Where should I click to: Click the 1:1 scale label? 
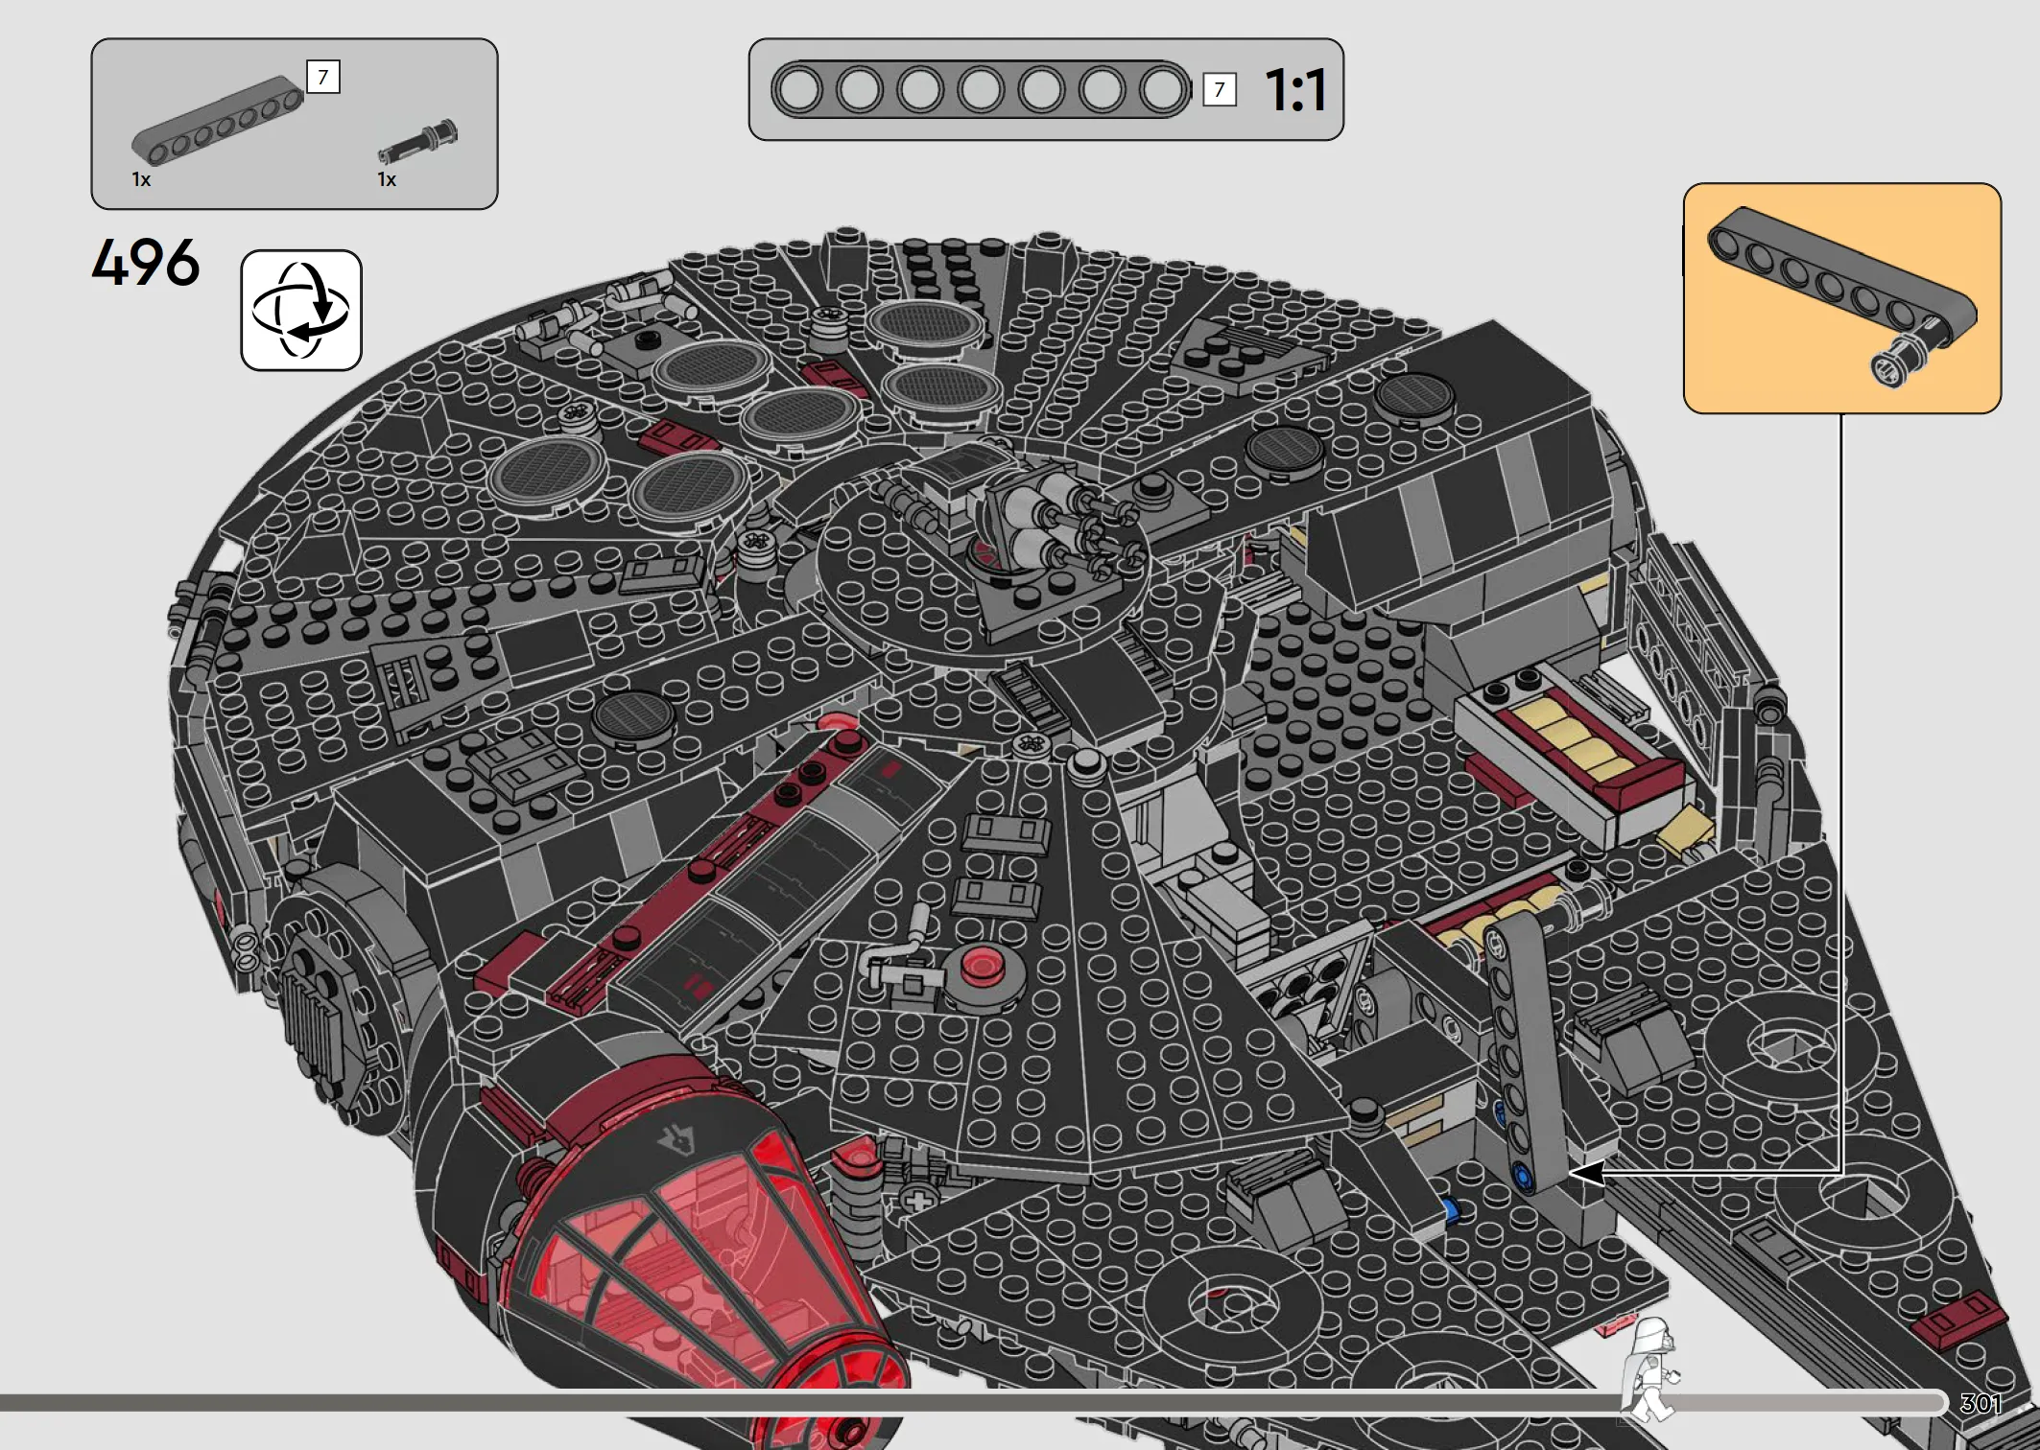(1295, 90)
